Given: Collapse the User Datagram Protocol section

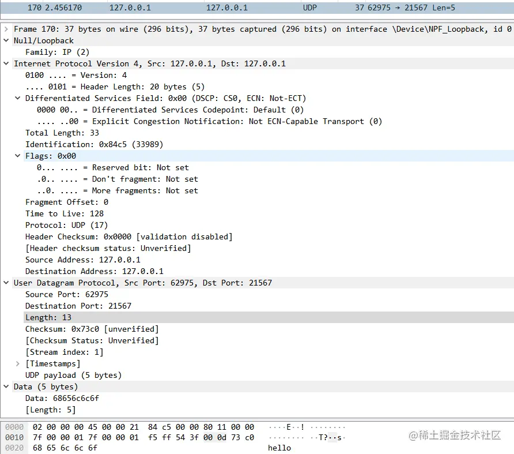Looking at the screenshot, I should coord(6,283).
